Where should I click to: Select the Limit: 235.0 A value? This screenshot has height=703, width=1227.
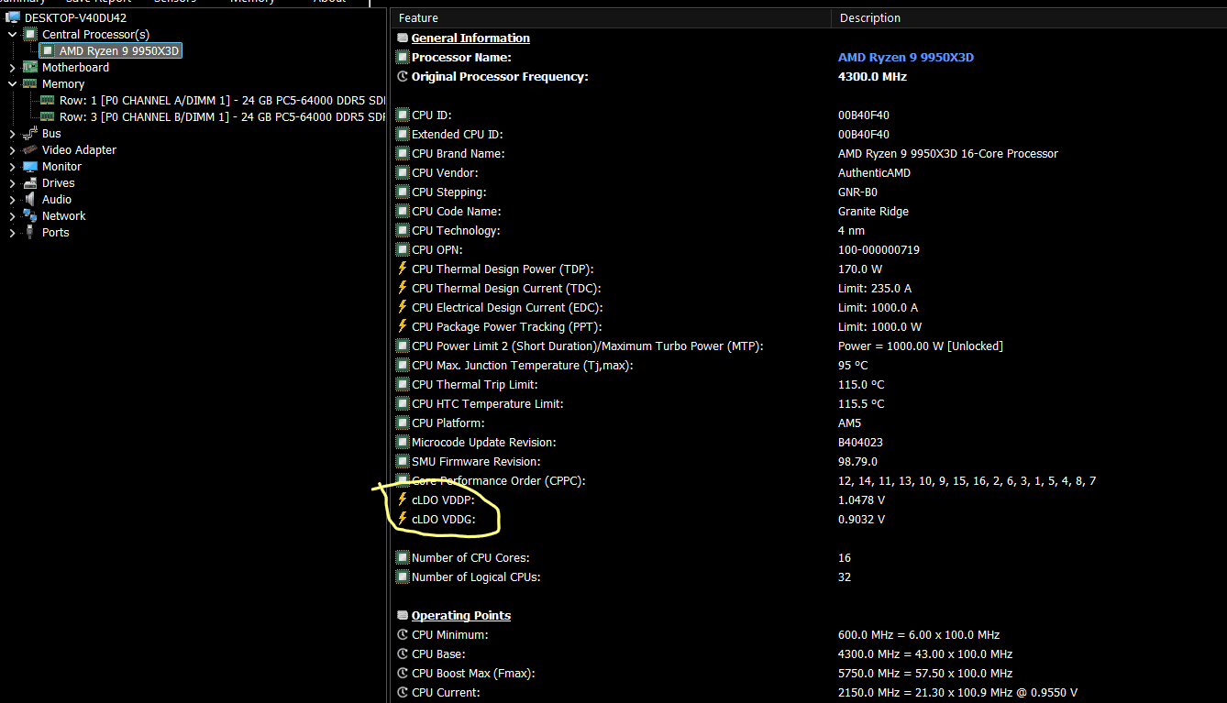coord(875,288)
